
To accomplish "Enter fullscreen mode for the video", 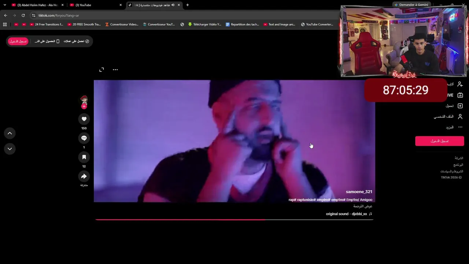I will [101, 70].
